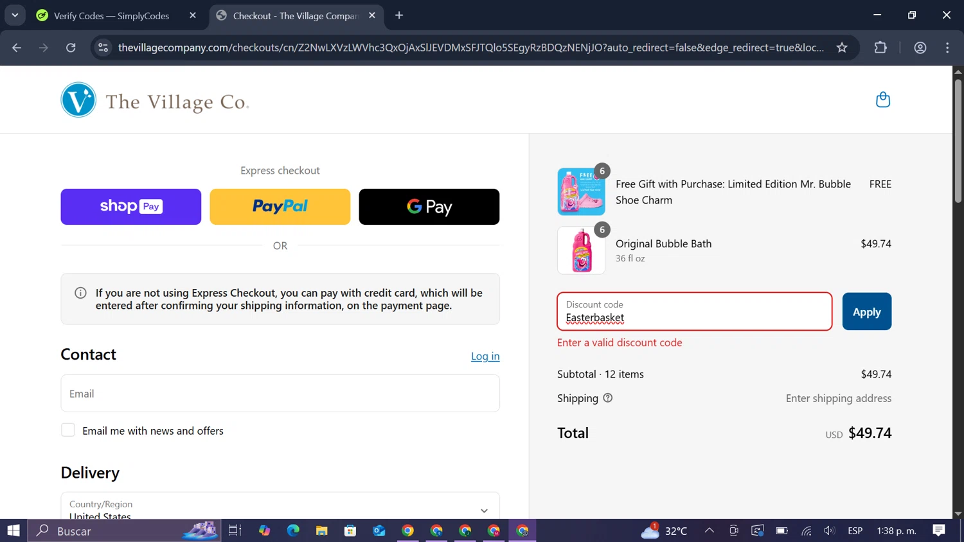
Task: Click 'Enter a valid discount code' error text
Action: (620, 342)
